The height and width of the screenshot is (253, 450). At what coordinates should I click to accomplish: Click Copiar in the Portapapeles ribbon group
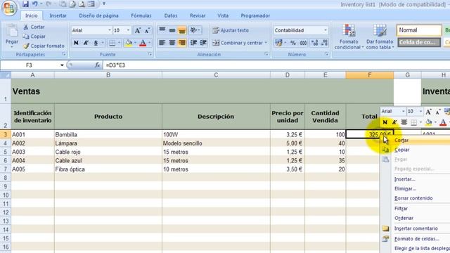[x=34, y=37]
